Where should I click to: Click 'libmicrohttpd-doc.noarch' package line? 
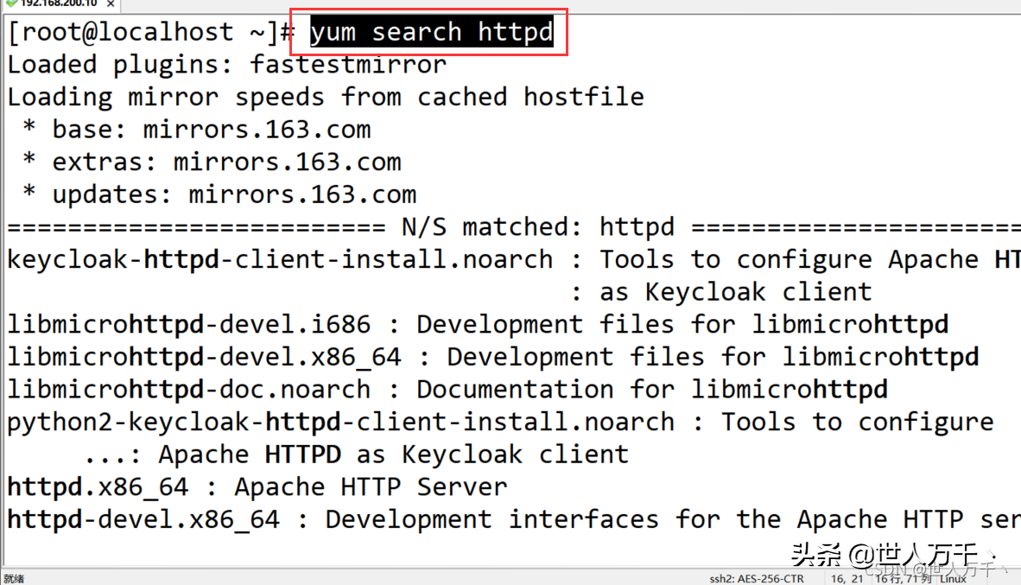point(447,390)
